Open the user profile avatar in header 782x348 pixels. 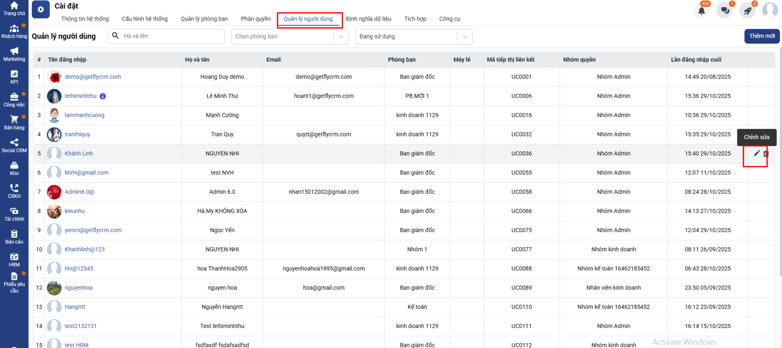click(770, 10)
